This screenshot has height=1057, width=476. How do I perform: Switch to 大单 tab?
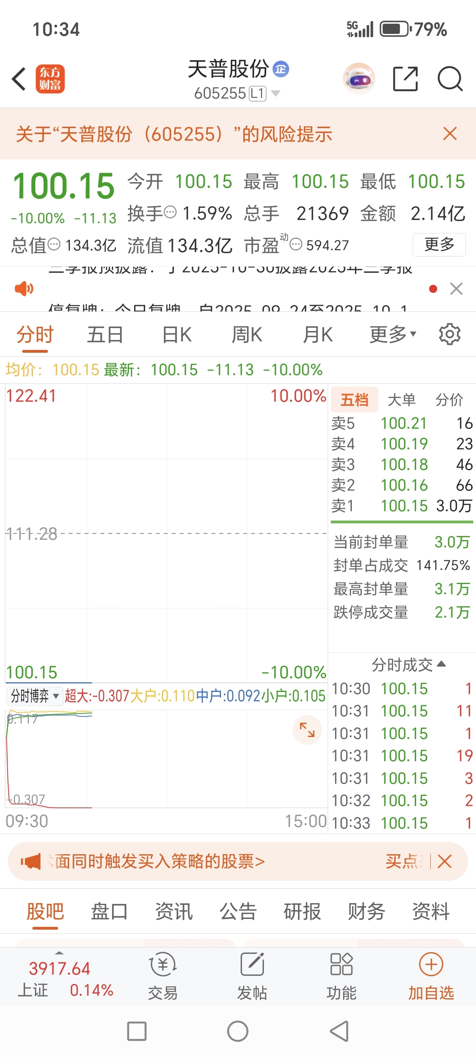(x=402, y=399)
